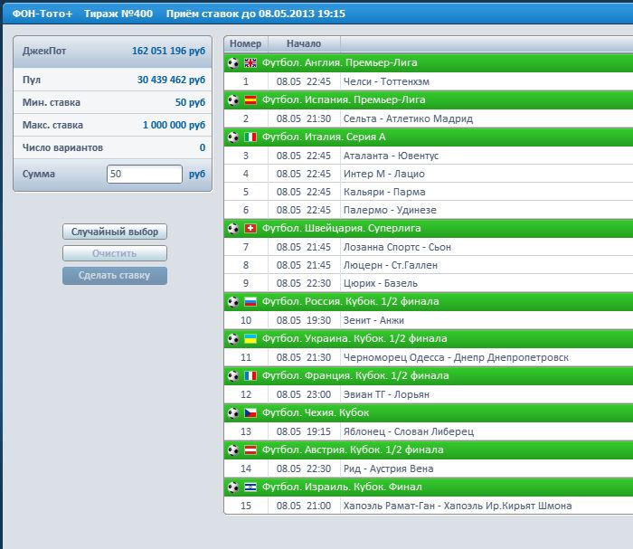The height and width of the screenshot is (549, 633).
Task: Click the Тираж №400 title text
Action: [x=118, y=14]
